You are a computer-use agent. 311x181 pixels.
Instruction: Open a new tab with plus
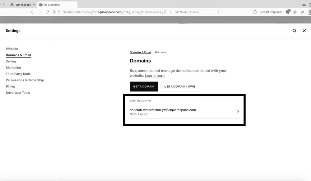[x=81, y=5]
